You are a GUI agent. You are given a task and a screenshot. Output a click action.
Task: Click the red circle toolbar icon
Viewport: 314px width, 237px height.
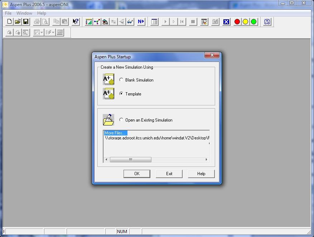pos(237,22)
